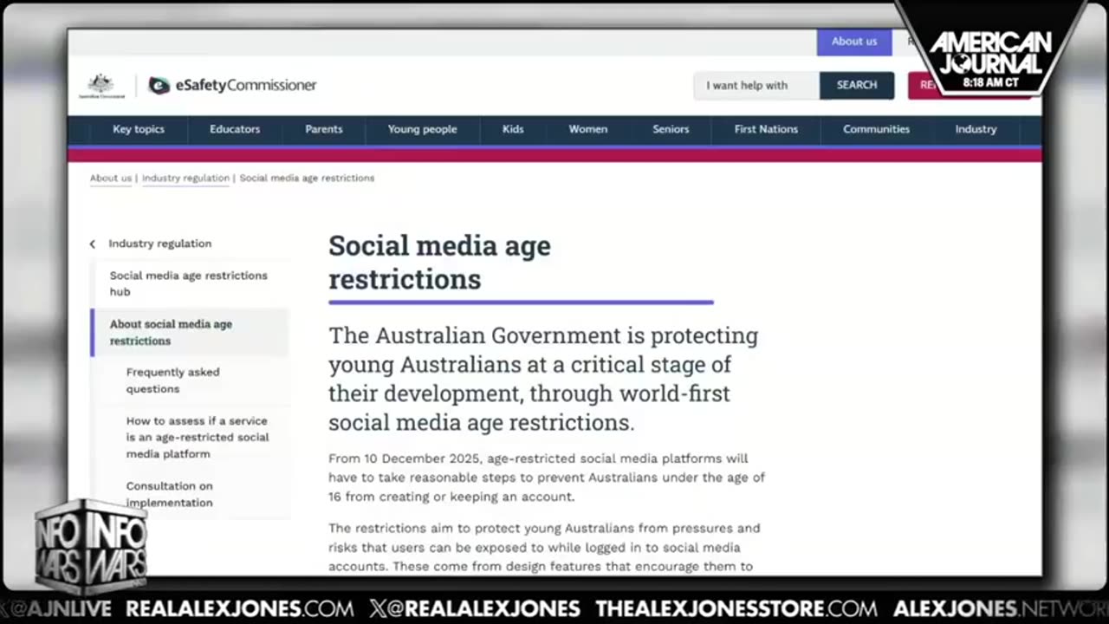Follow the Industry regulation breadcrumb link
The height and width of the screenshot is (624, 1109).
point(185,178)
